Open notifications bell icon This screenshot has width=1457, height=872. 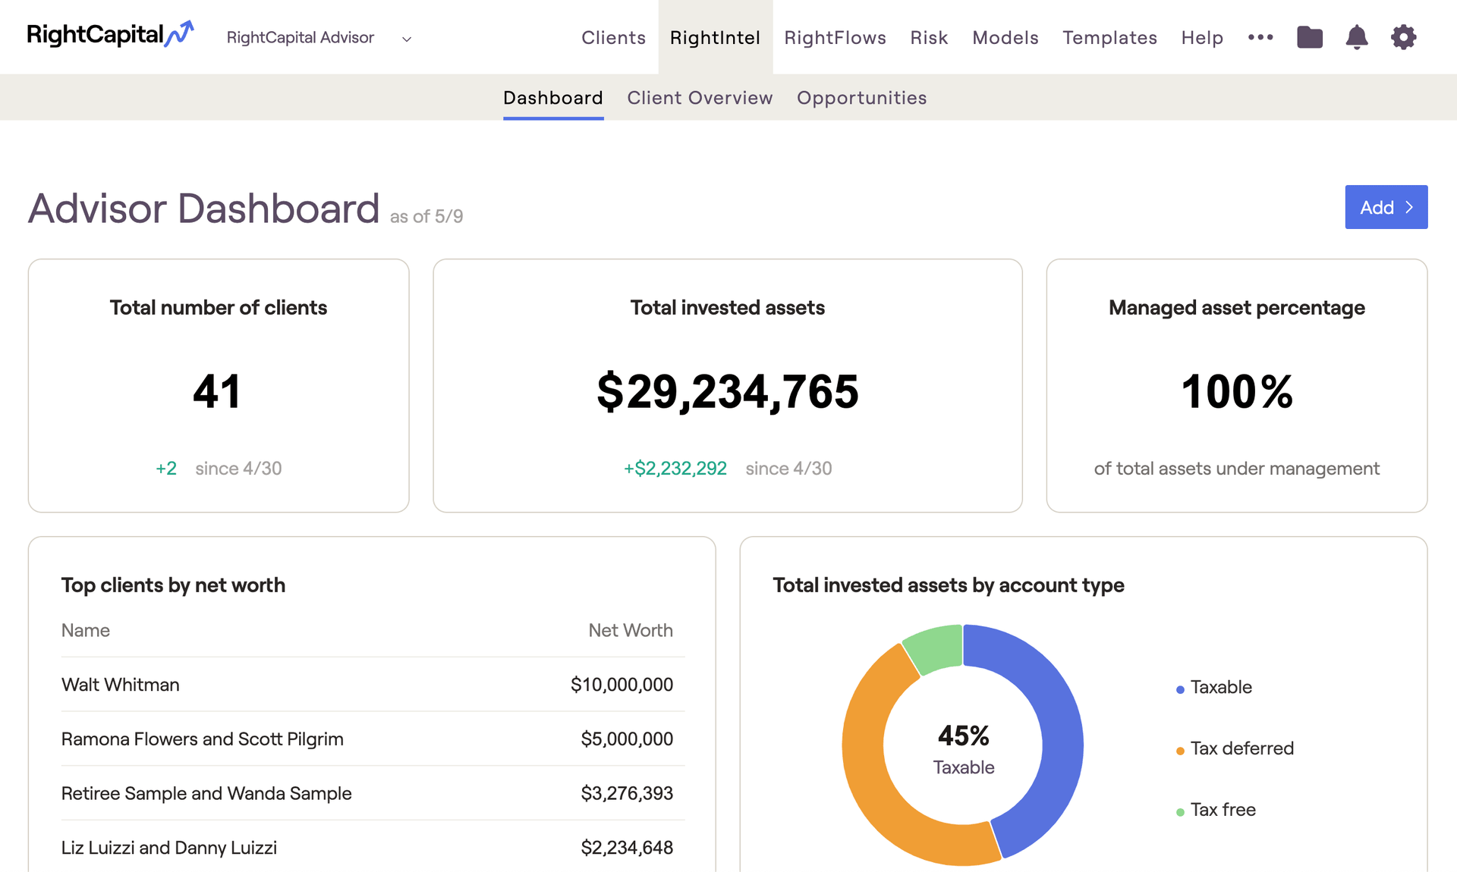point(1357,37)
